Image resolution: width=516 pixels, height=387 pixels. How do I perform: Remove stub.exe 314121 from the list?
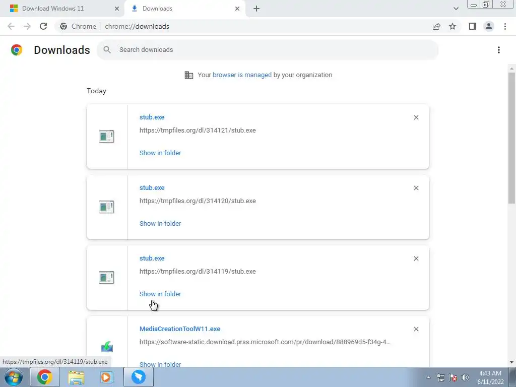(416, 117)
